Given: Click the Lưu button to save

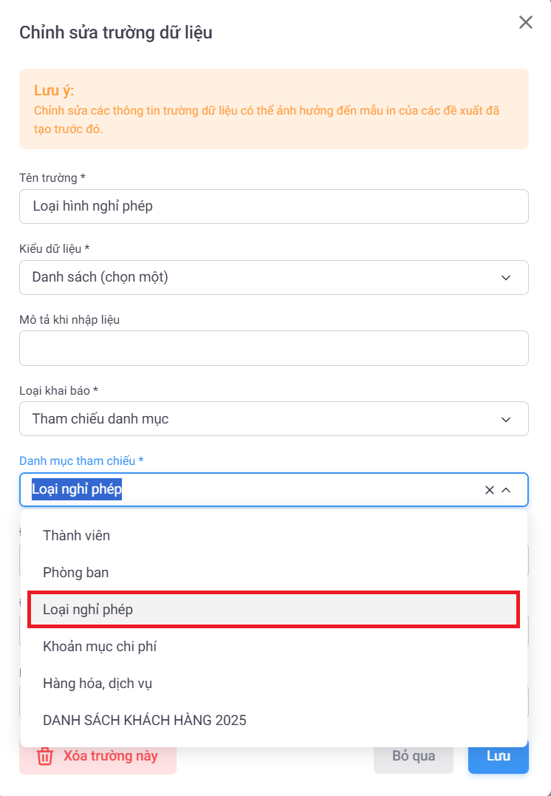Looking at the screenshot, I should [498, 756].
